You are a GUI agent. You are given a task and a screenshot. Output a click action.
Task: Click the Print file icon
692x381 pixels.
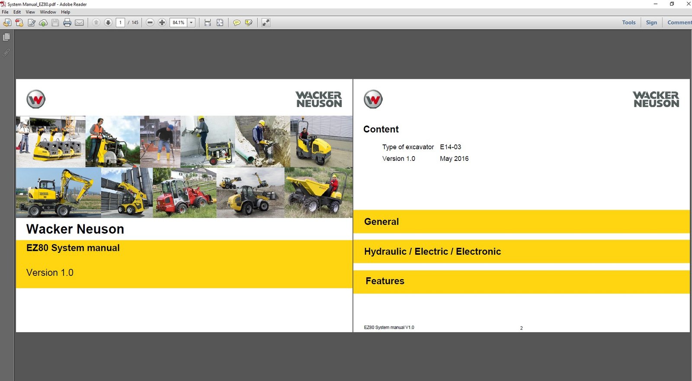[x=67, y=22]
